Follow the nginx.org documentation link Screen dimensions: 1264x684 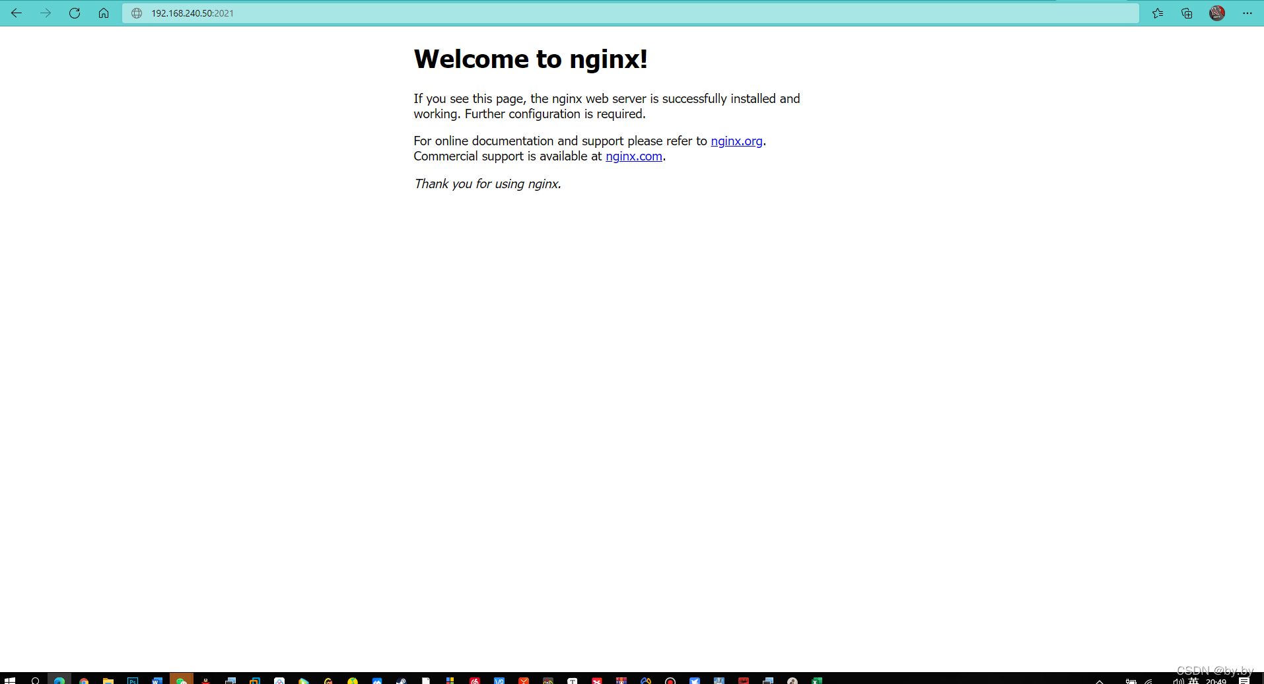click(736, 141)
